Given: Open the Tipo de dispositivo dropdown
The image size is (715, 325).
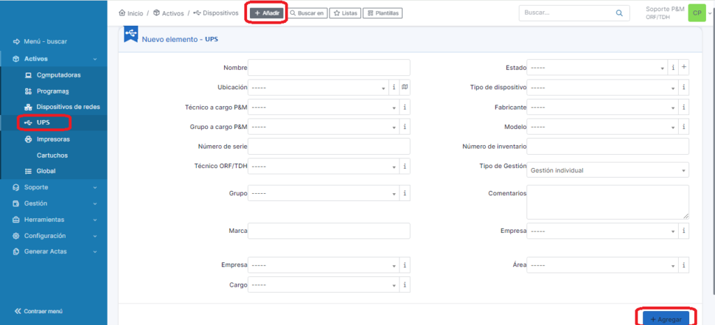Looking at the screenshot, I should coord(601,88).
